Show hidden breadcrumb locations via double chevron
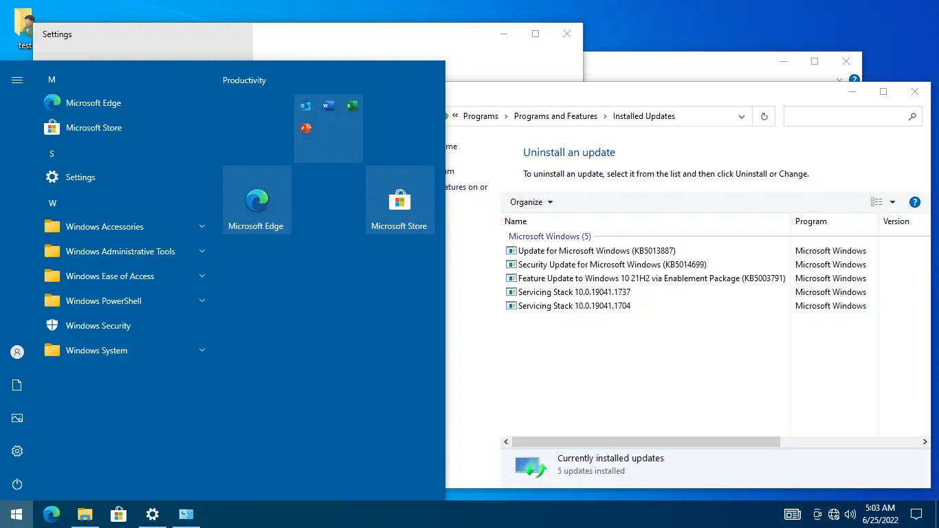The image size is (939, 528). pyautogui.click(x=454, y=116)
